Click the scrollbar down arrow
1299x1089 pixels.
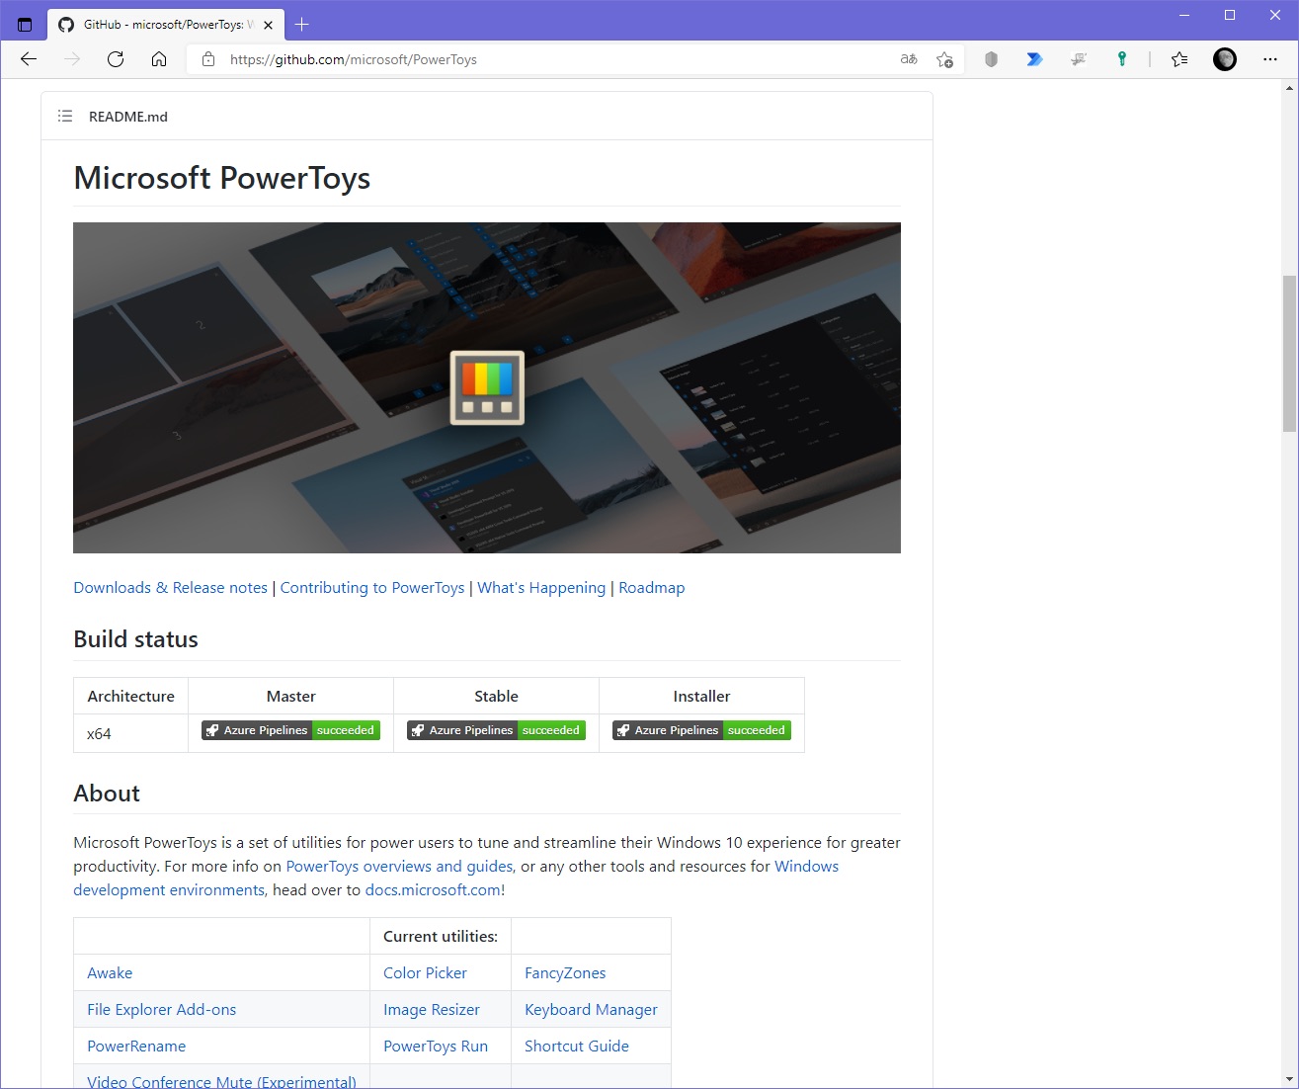click(x=1289, y=1079)
